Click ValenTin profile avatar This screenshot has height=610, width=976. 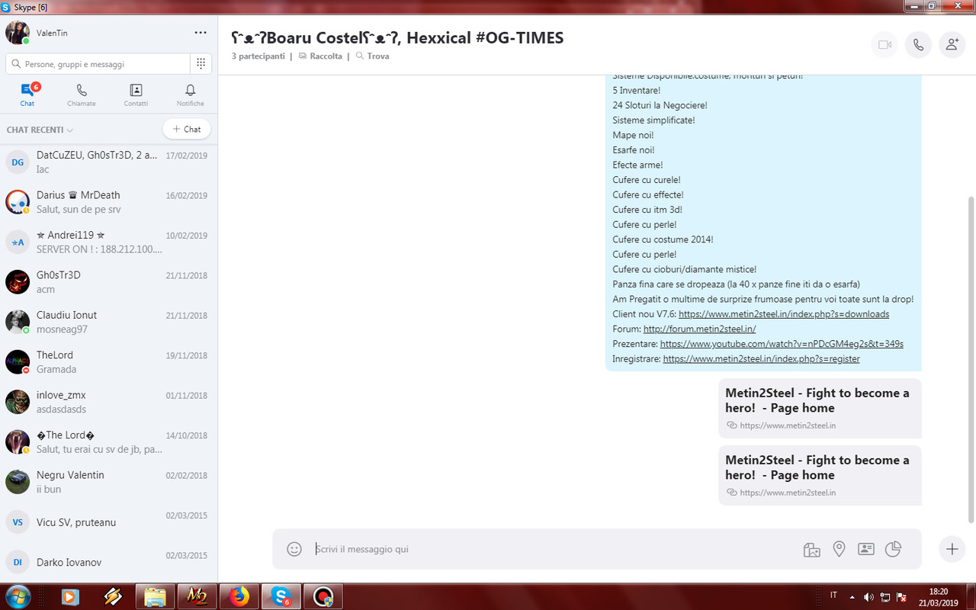[x=18, y=33]
